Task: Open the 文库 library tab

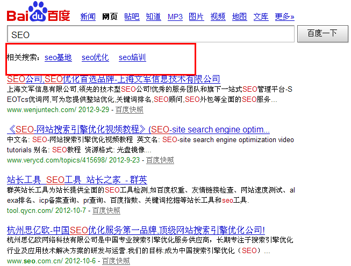Action: pos(261,17)
